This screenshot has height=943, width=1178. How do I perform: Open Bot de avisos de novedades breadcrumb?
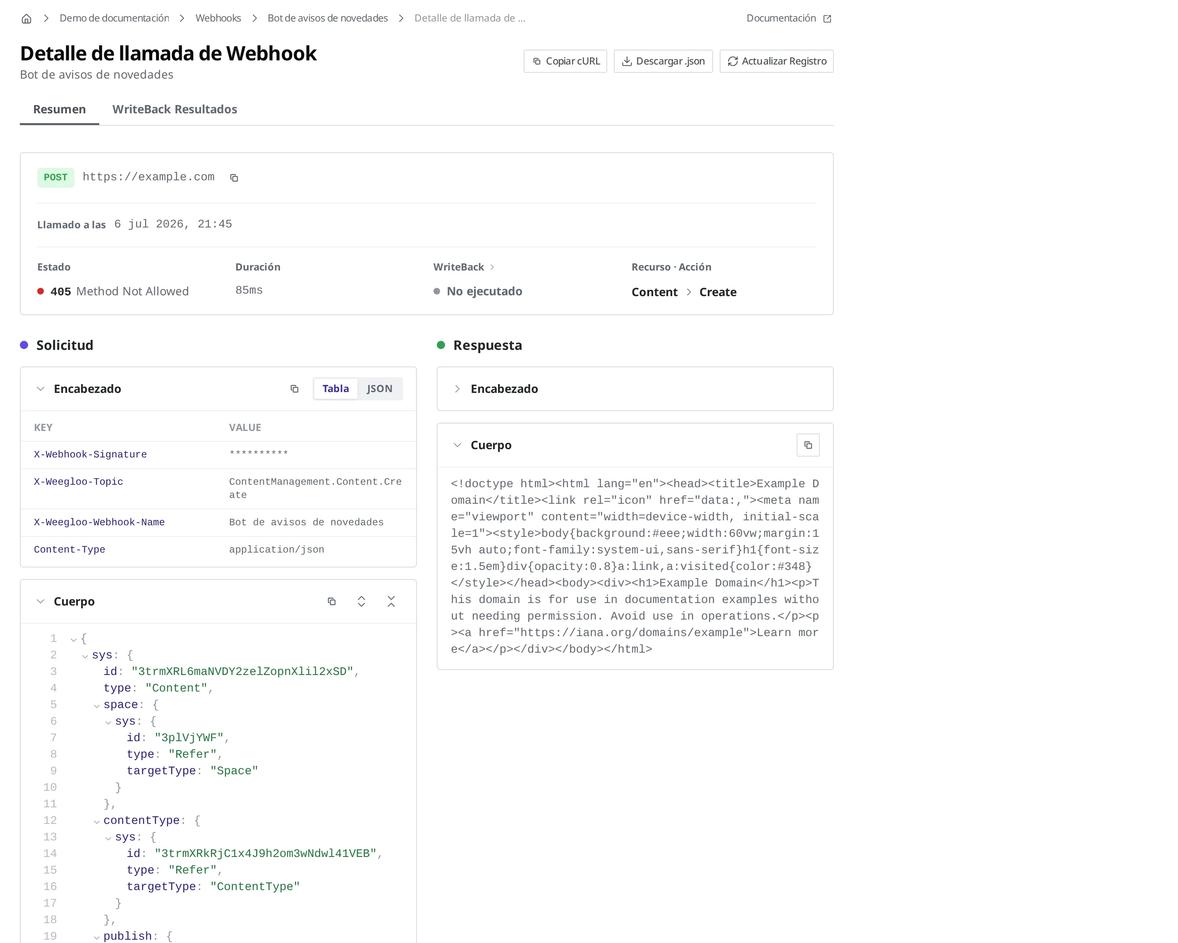coord(327,19)
